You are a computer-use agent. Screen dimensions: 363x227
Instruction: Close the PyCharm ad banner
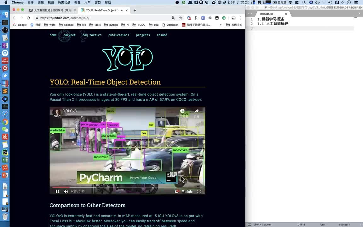(175, 174)
